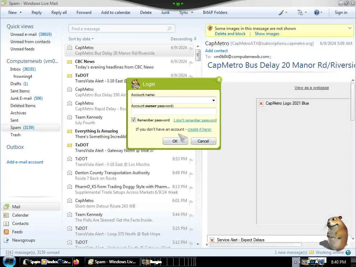
Task: Click Delete in toolbar
Action: (146, 13)
